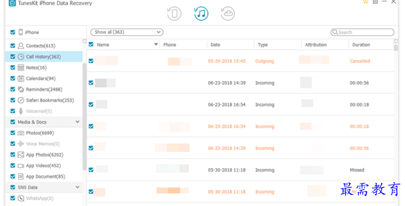
Task: Select the black 00:00:56 duration cell
Action: [x=359, y=83]
